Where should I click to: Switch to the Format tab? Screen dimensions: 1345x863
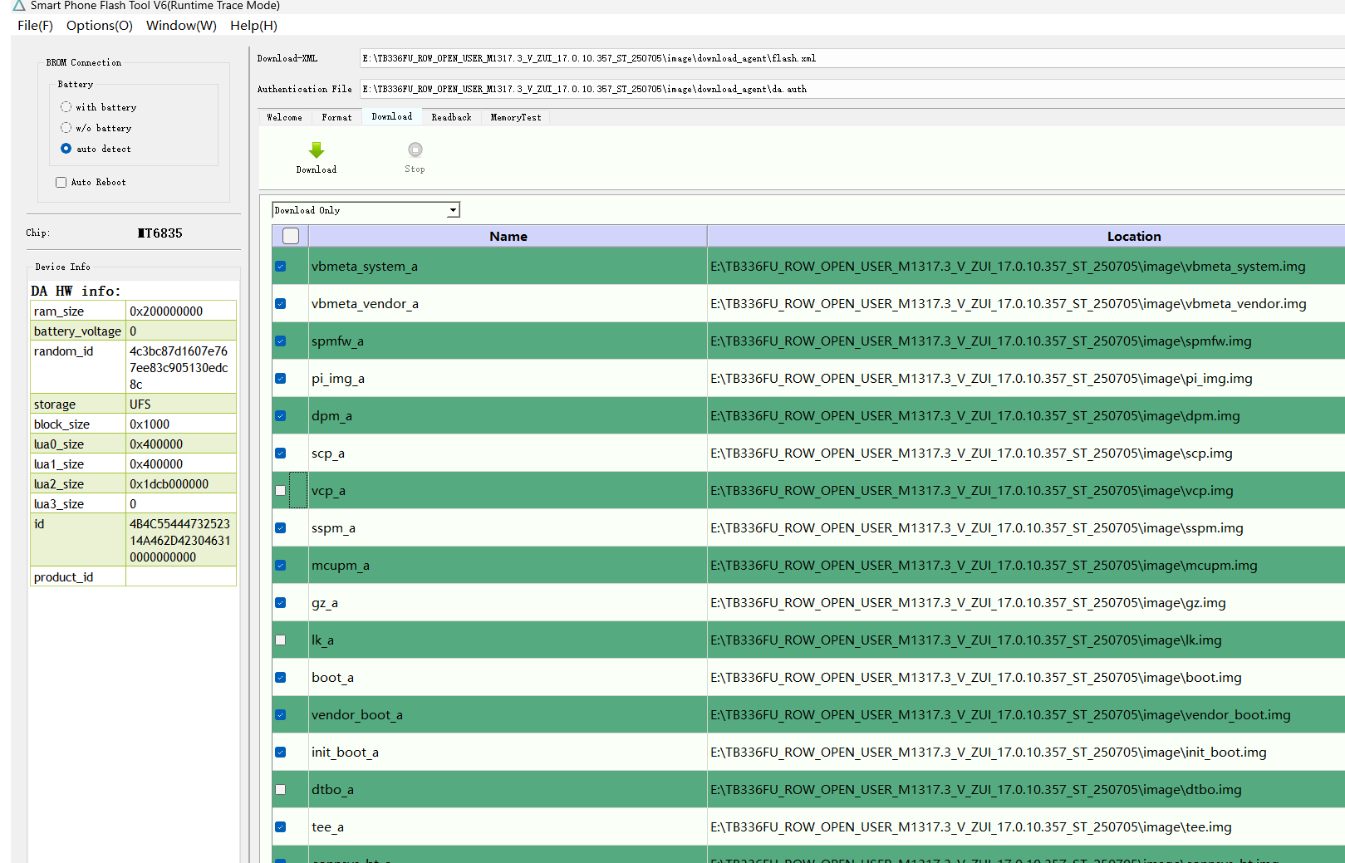(336, 118)
